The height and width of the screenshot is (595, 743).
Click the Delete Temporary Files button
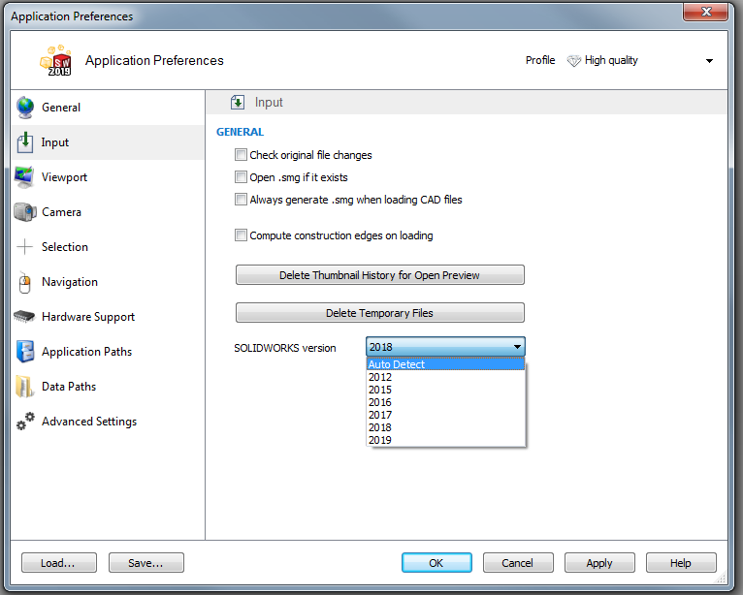379,313
